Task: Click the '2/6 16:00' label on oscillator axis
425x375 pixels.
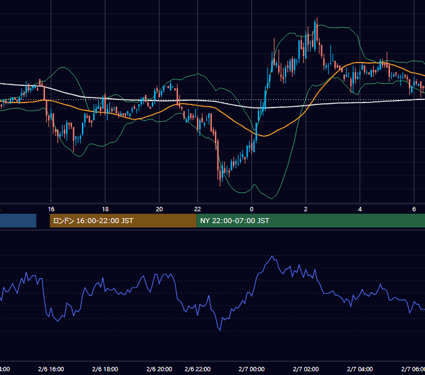Action: (51, 369)
